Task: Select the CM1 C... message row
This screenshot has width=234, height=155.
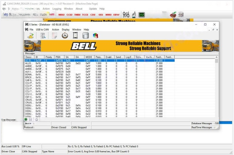Action: pos(100,97)
